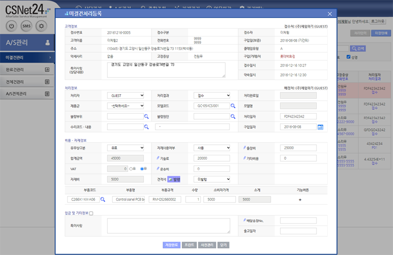Click the 불량부위 input field
The width and height of the screenshot is (393, 255).
pos(125,117)
